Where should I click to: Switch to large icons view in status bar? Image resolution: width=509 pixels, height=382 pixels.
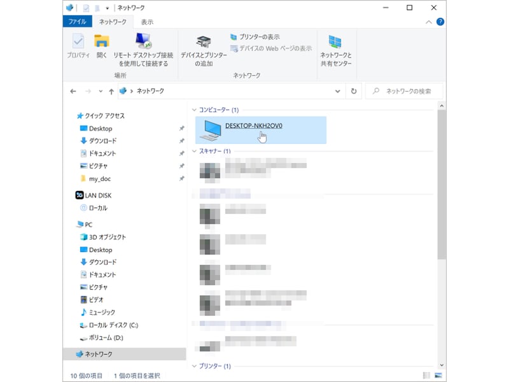tap(438, 375)
